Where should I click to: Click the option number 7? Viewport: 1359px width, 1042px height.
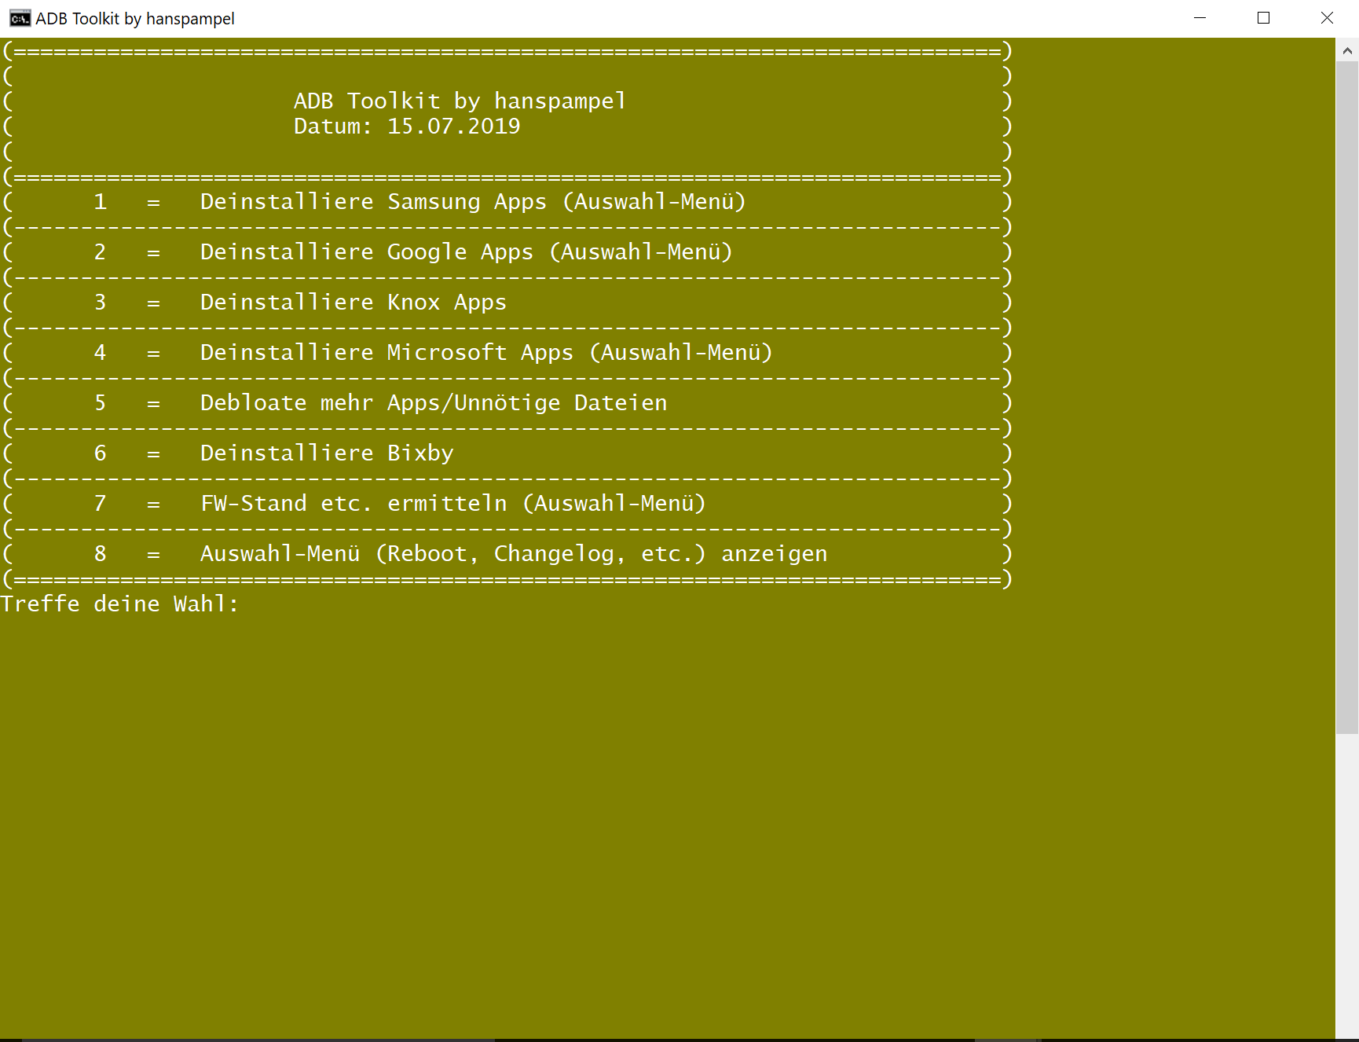pos(100,504)
